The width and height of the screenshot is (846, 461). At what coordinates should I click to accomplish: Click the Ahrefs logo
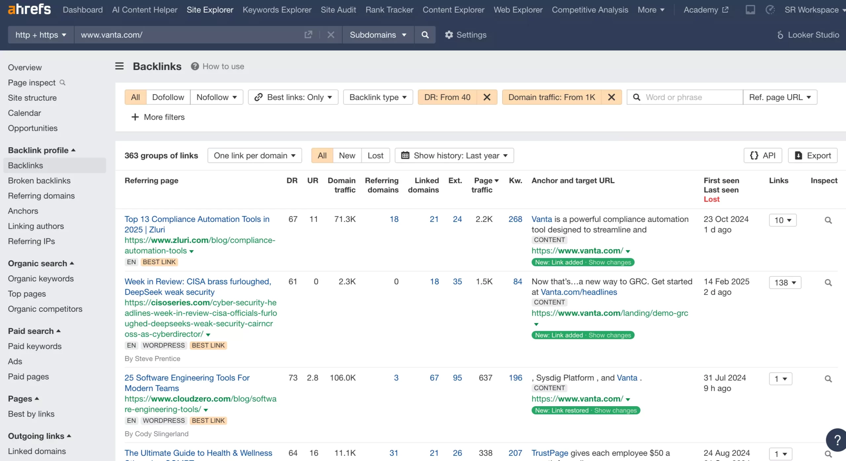[x=29, y=10]
